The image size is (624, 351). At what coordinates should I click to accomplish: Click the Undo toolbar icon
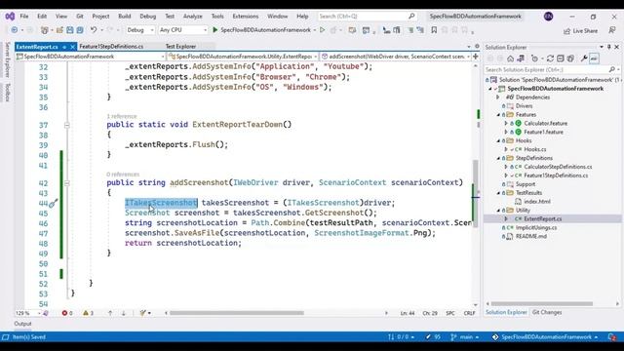(94, 30)
